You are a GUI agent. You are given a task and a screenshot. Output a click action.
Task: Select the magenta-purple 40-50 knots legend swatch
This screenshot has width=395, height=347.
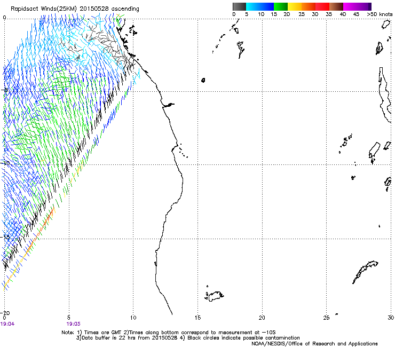(357, 6)
